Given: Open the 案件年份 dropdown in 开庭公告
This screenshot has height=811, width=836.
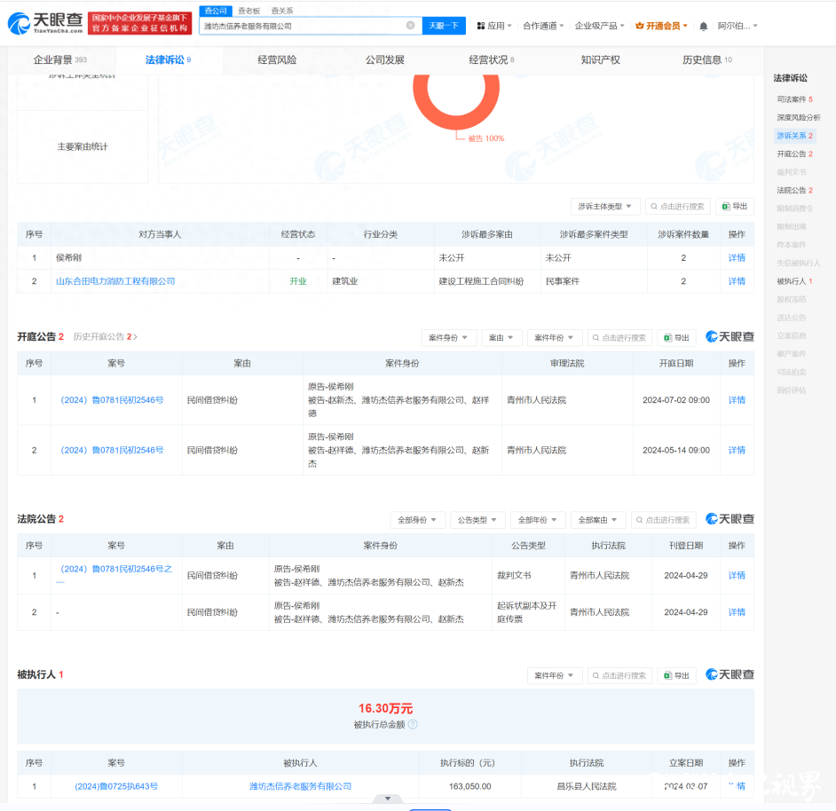Looking at the screenshot, I should click(554, 337).
